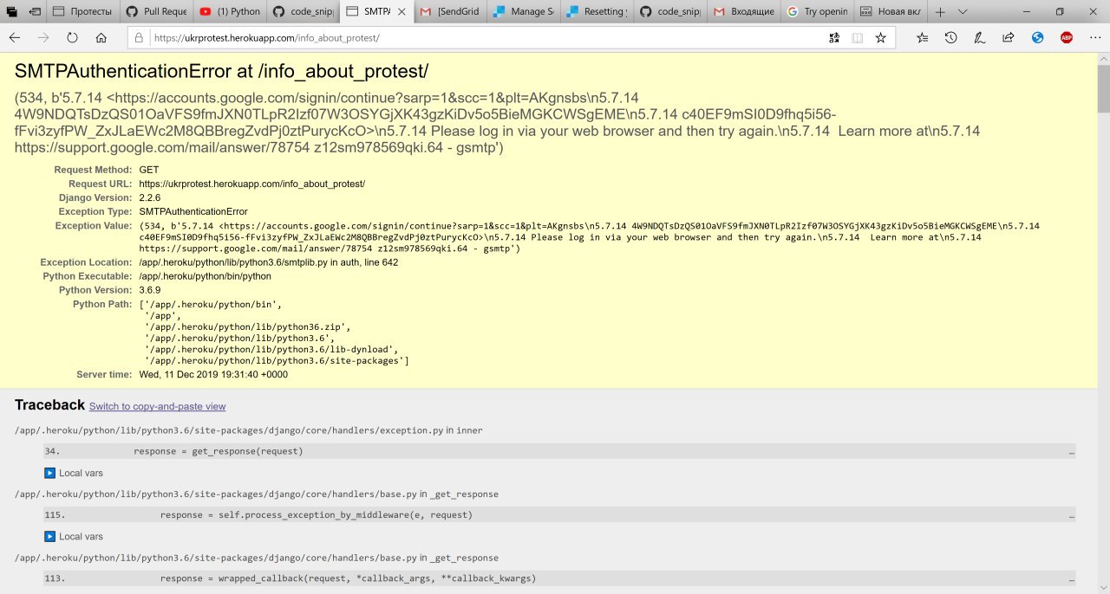This screenshot has width=1110, height=594.
Task: Open the History clock icon
Action: [951, 38]
